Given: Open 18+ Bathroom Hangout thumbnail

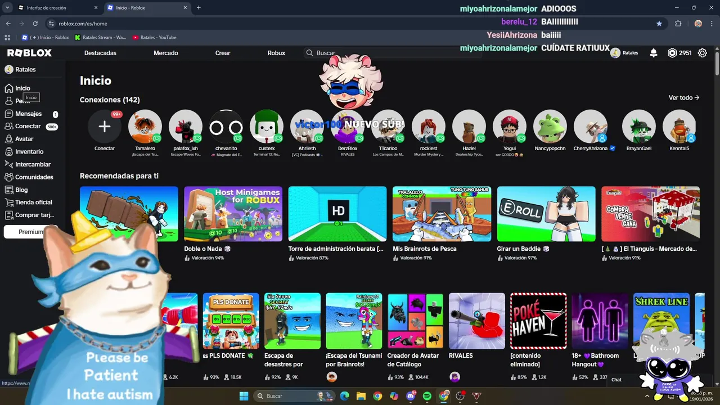Looking at the screenshot, I should pos(600,321).
